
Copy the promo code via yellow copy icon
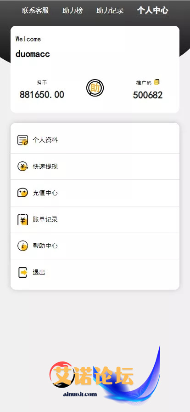tap(156, 82)
